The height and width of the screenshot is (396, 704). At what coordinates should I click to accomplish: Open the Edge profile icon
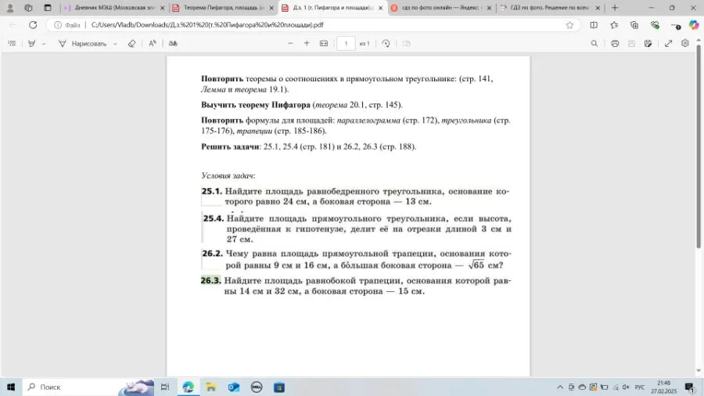tap(10, 8)
